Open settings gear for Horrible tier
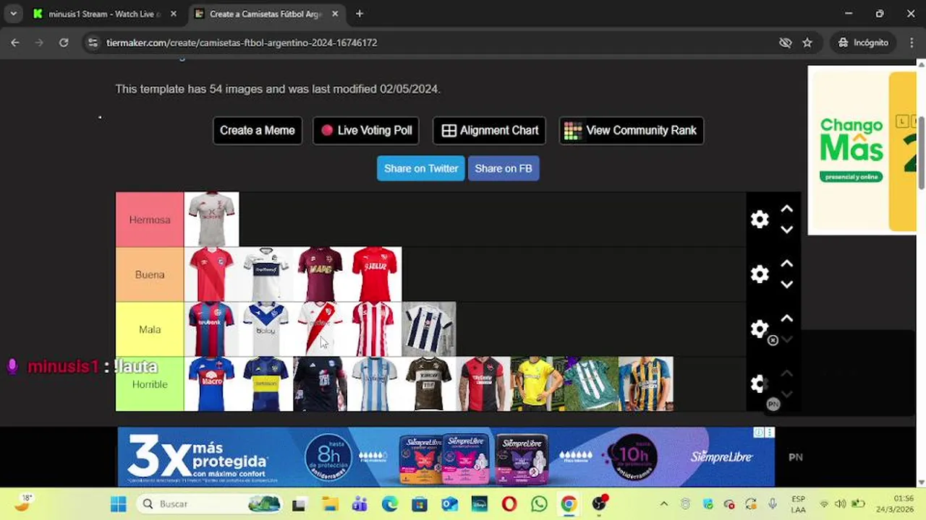 tap(760, 384)
